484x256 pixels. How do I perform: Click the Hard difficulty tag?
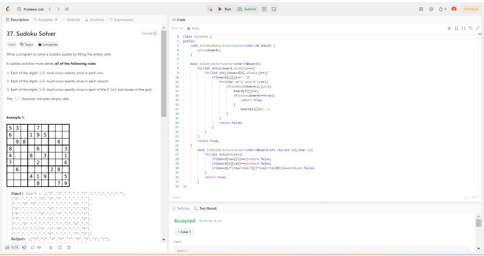click(11, 45)
